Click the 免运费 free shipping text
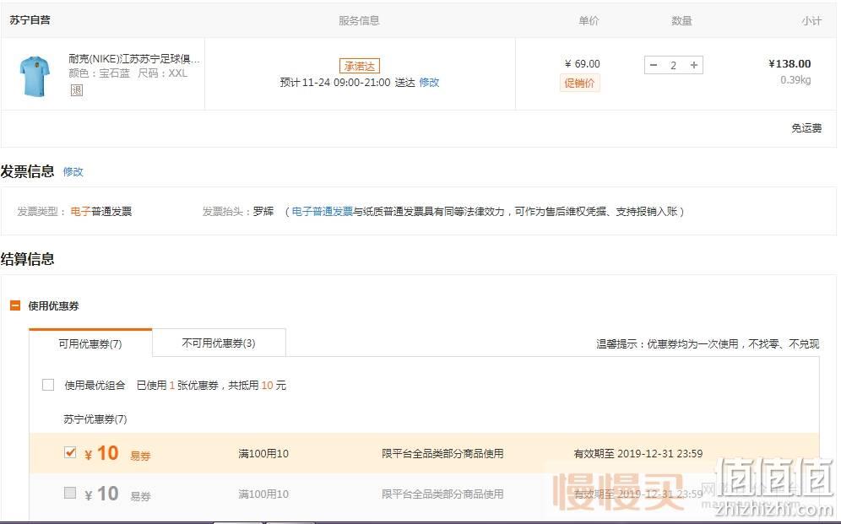Viewport: 841px width, 524px height. [806, 128]
